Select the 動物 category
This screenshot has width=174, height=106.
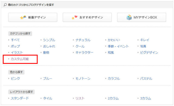click(x=46, y=52)
